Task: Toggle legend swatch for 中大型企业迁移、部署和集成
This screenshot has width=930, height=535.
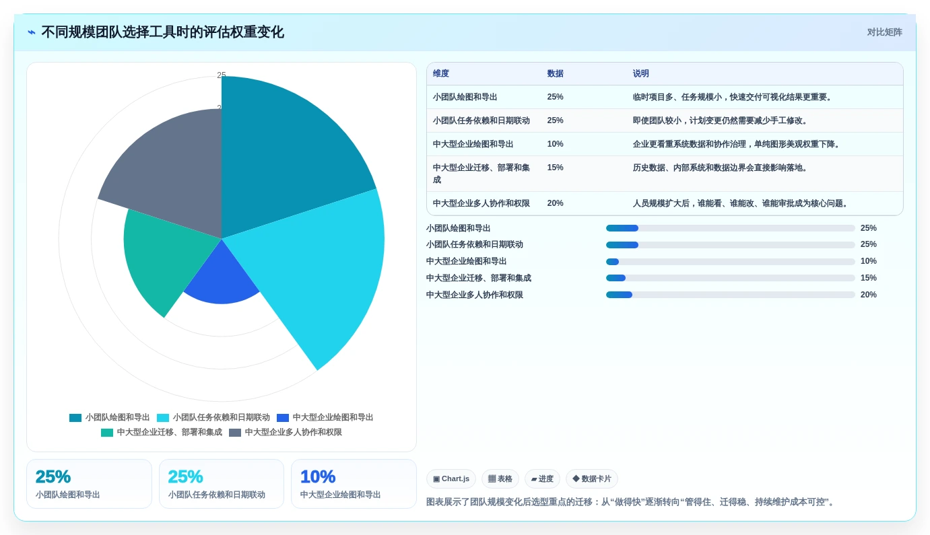Action: click(107, 433)
